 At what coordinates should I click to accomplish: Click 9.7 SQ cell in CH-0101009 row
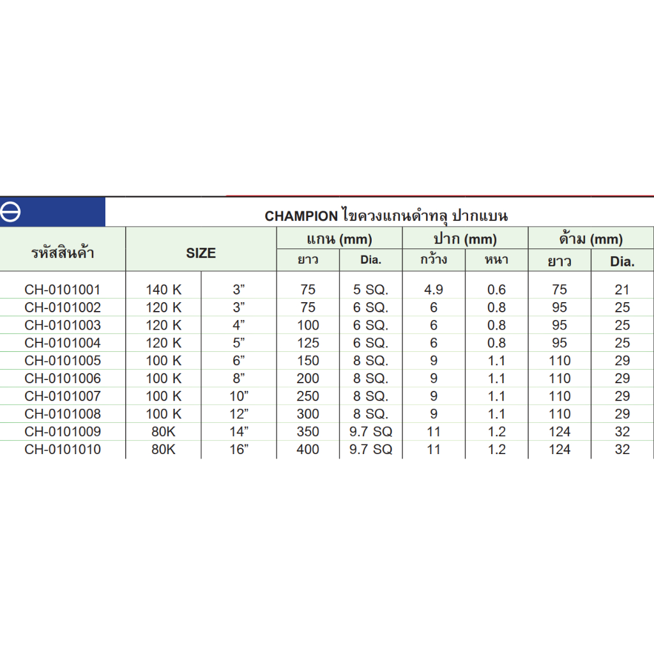371,431
